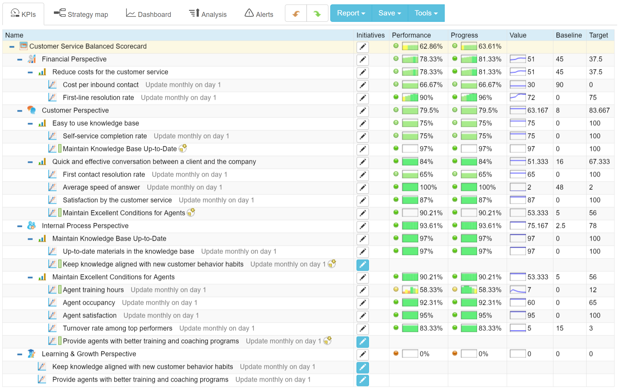Switch to the Analysis tab
This screenshot has height=392, width=618.
pyautogui.click(x=208, y=14)
